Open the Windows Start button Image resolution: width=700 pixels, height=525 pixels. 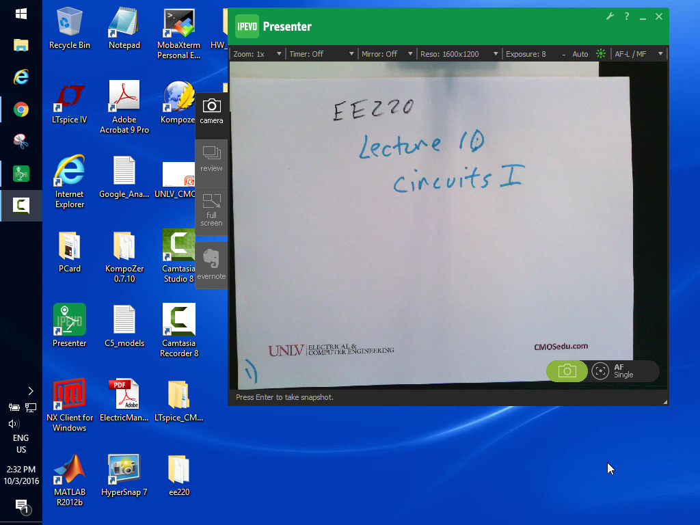pos(21,14)
